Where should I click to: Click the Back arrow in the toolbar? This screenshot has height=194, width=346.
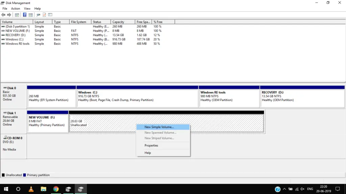(3, 15)
